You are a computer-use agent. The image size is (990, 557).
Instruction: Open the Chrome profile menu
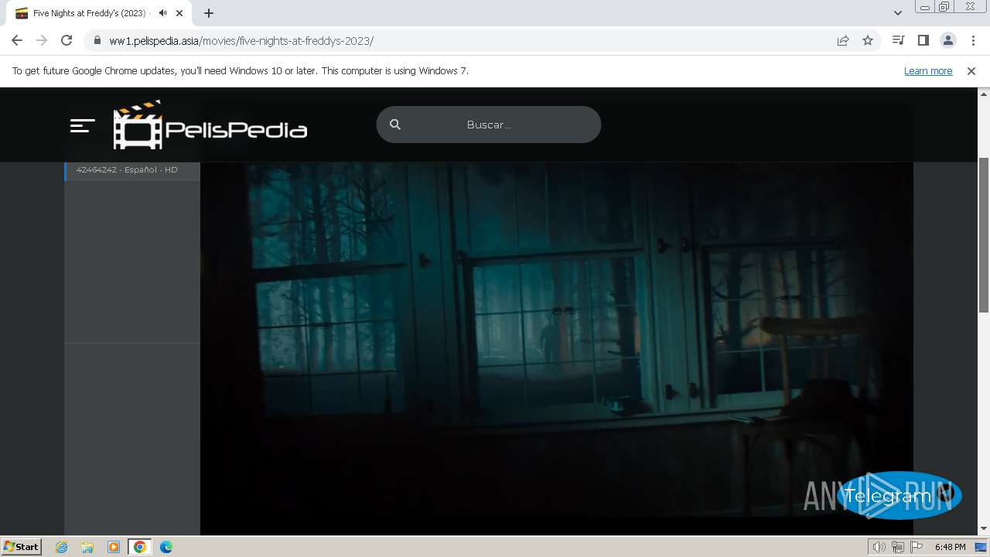click(947, 40)
